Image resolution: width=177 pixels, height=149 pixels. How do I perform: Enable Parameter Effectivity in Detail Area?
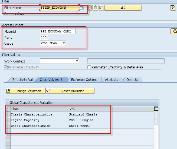[x=89, y=67]
